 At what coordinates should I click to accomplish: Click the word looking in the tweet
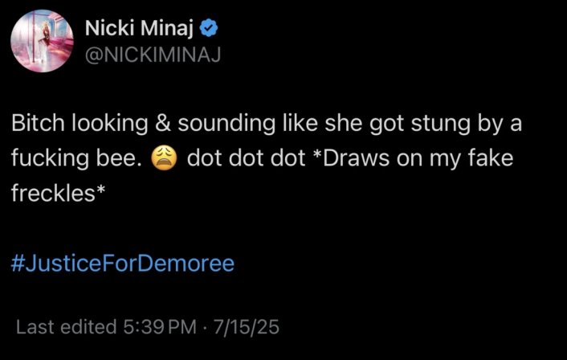[x=110, y=124]
